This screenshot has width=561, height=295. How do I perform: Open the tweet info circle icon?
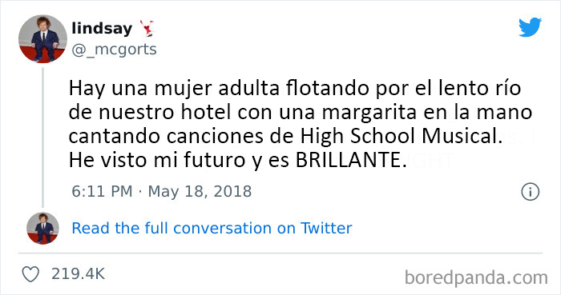530,192
